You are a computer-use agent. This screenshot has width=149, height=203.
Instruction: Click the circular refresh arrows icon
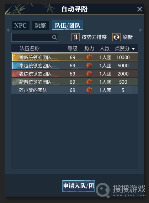[x=116, y=37]
